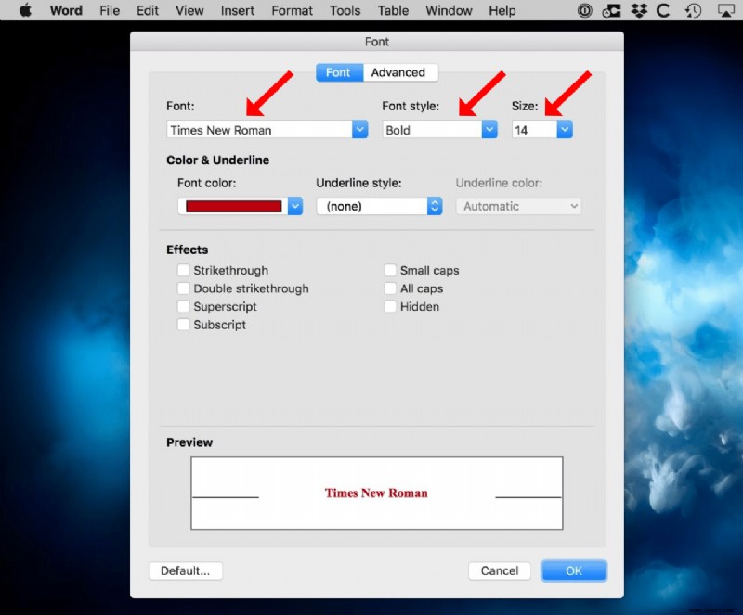
Task: Expand the Font style dropdown arrow
Action: point(489,129)
